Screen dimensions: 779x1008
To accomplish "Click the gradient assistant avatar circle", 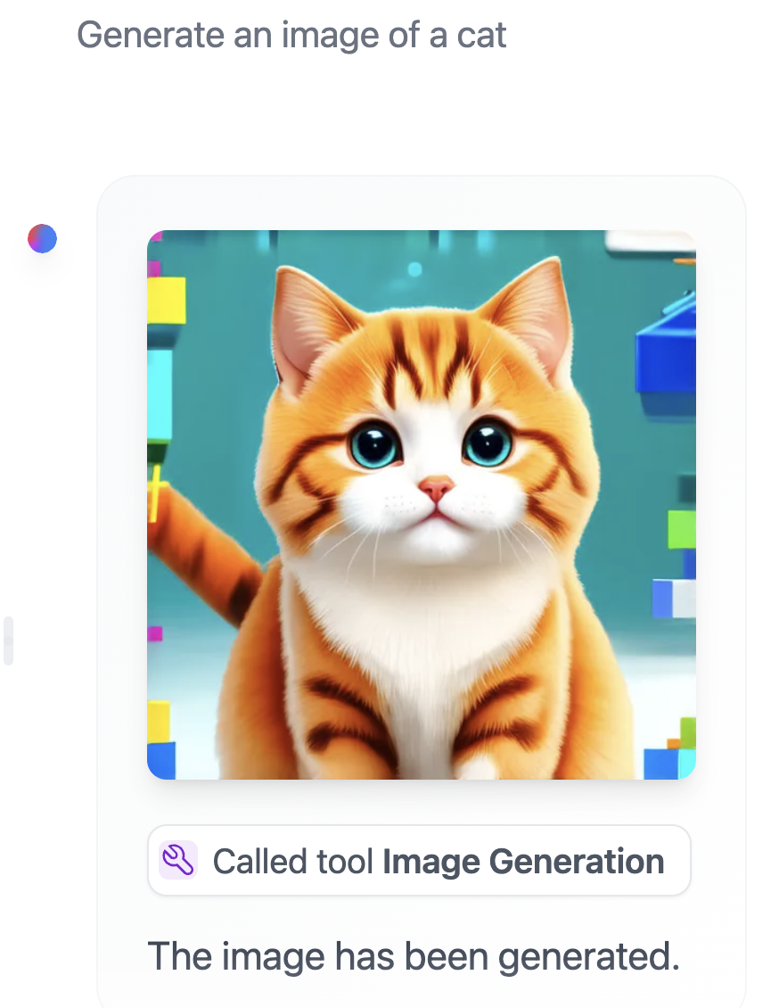I will coord(43,238).
